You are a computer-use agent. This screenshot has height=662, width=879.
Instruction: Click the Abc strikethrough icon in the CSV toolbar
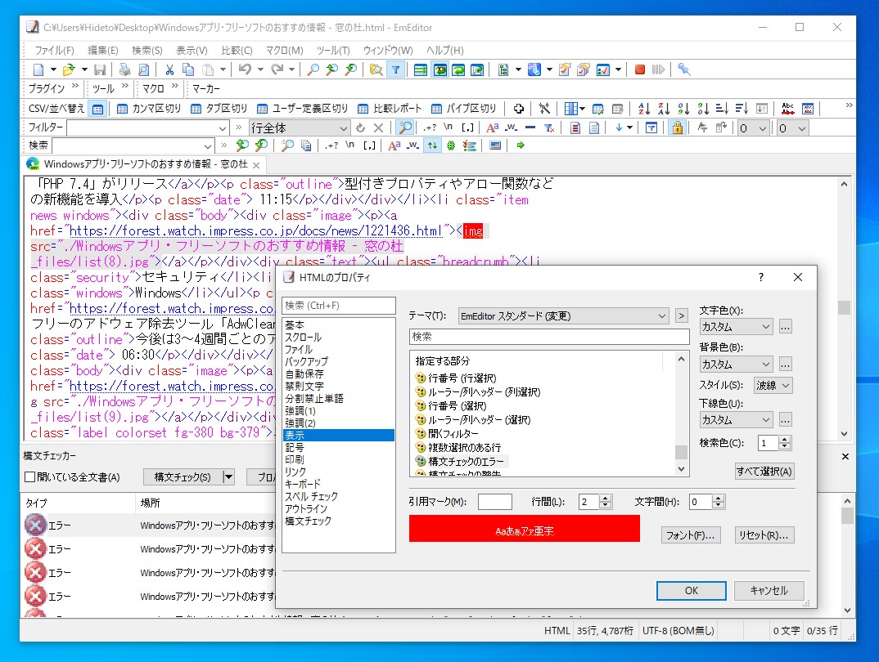(x=787, y=109)
